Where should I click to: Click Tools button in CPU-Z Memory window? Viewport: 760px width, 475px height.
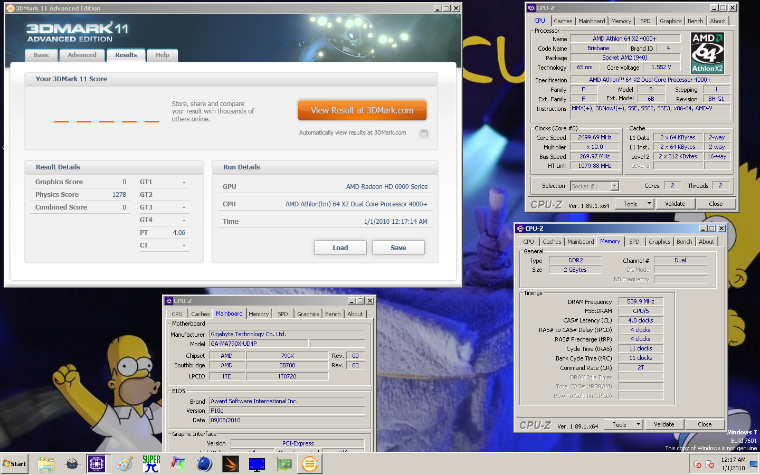pos(620,424)
